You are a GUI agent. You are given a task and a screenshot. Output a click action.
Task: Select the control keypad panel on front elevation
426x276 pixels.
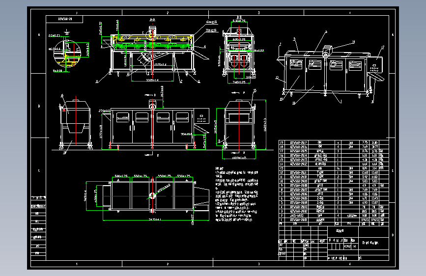[201, 116]
